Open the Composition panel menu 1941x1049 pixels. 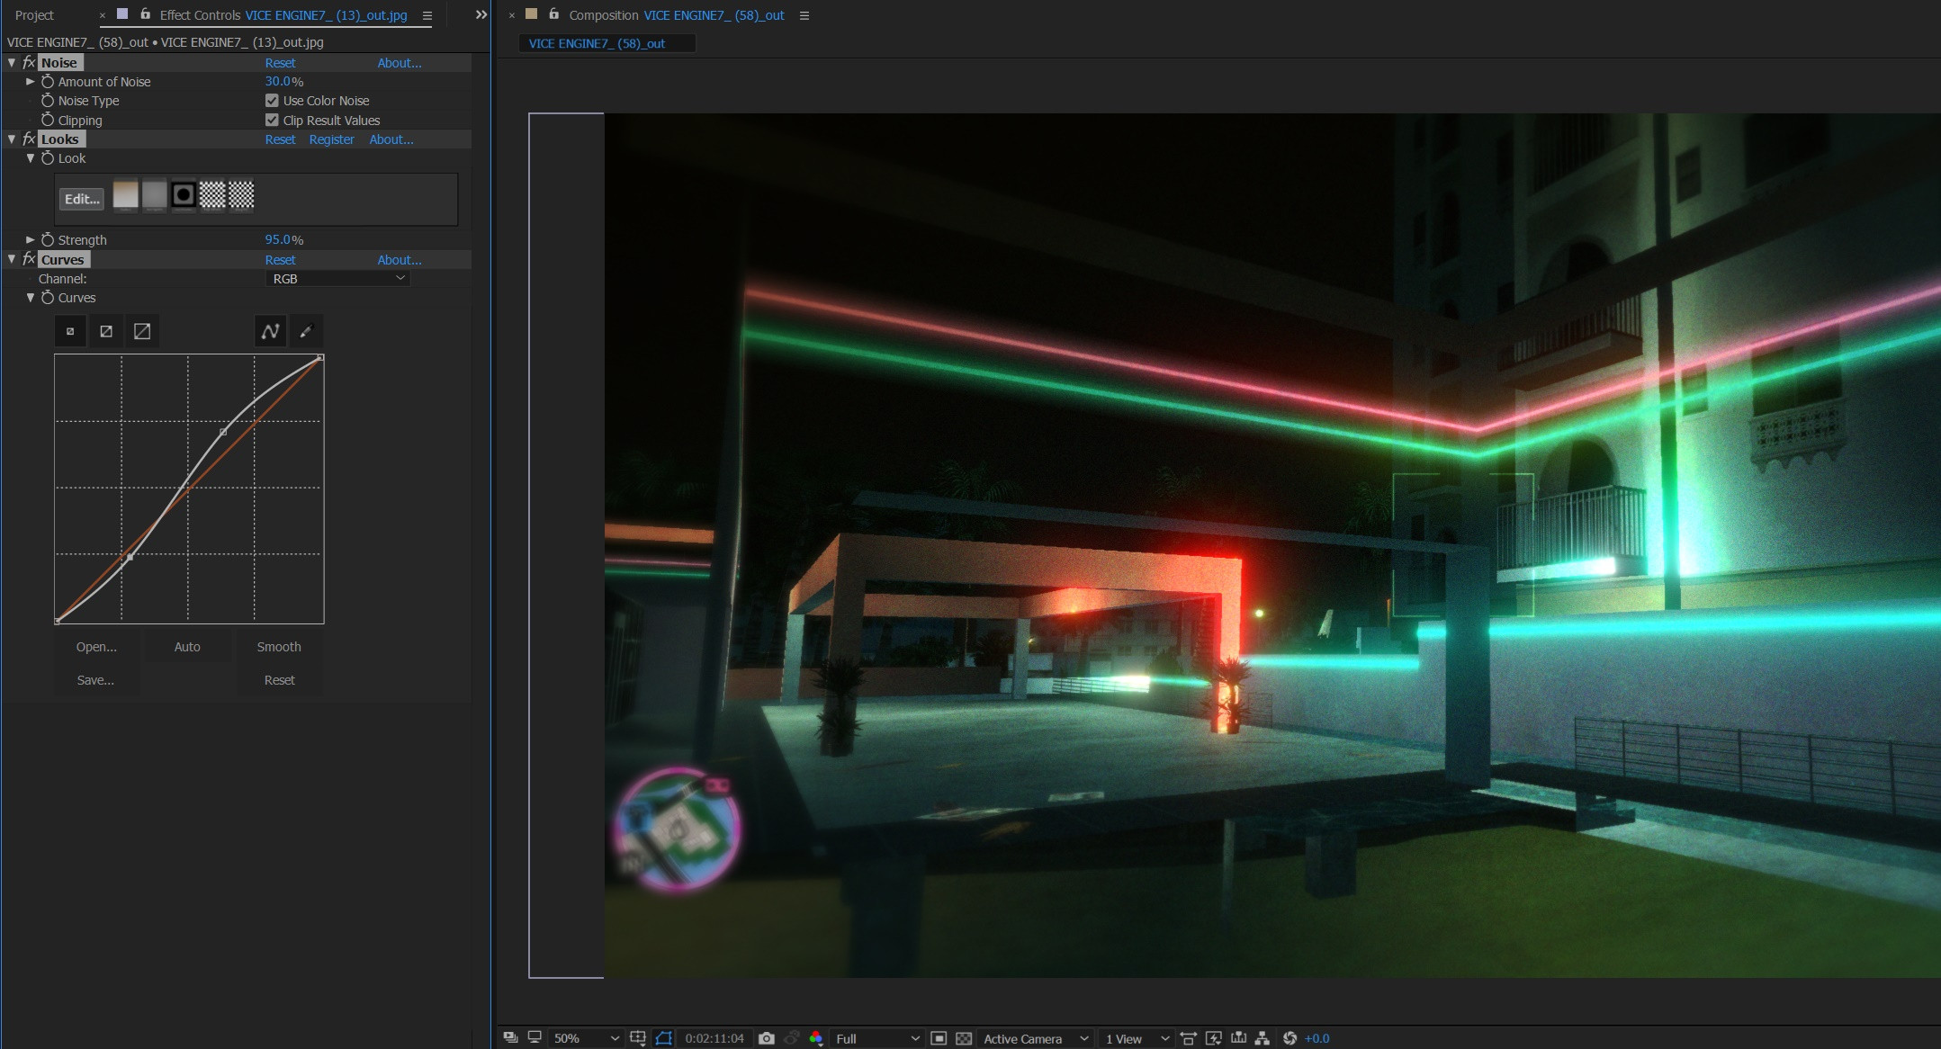tap(804, 15)
